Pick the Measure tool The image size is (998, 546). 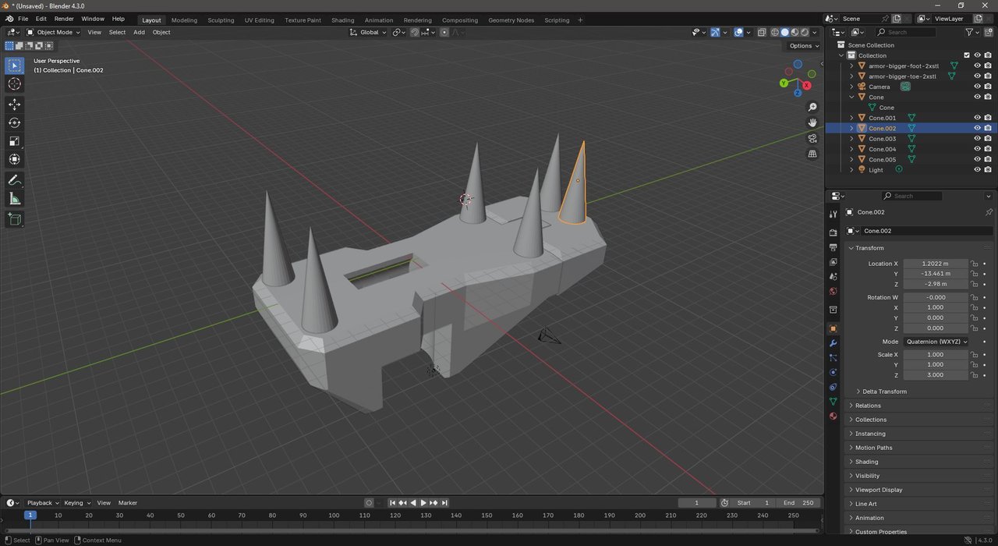(15, 199)
